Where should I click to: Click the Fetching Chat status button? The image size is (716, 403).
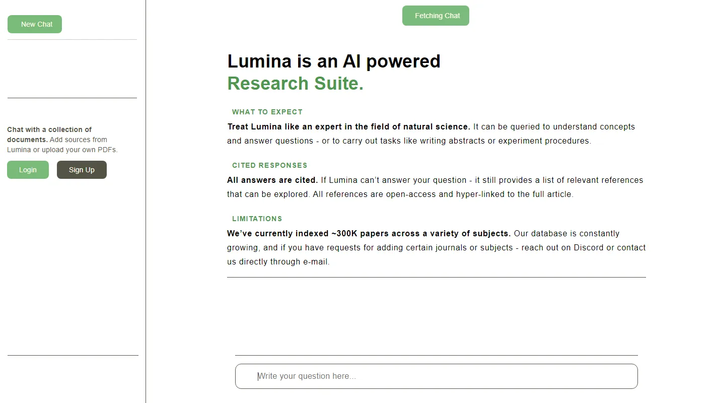435,16
